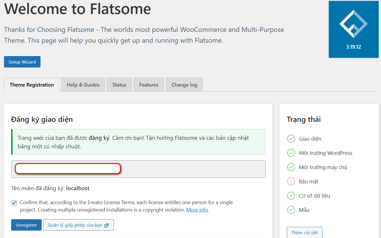The width and height of the screenshot is (381, 238).
Task: Open the Change log tab
Action: (x=184, y=85)
